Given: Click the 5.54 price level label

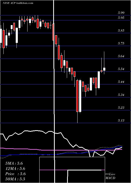Looking at the screenshot, I should point(121,69).
